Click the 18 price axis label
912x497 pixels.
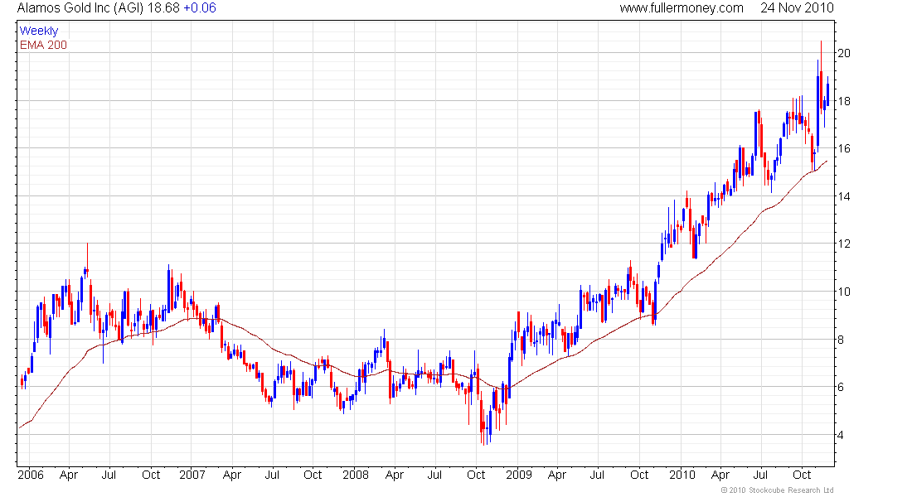[843, 101]
